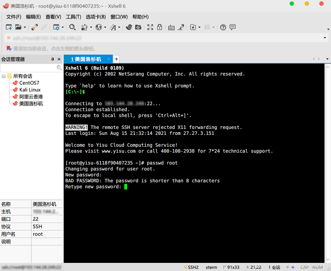Open the 文件(F) menu

pos(14,17)
